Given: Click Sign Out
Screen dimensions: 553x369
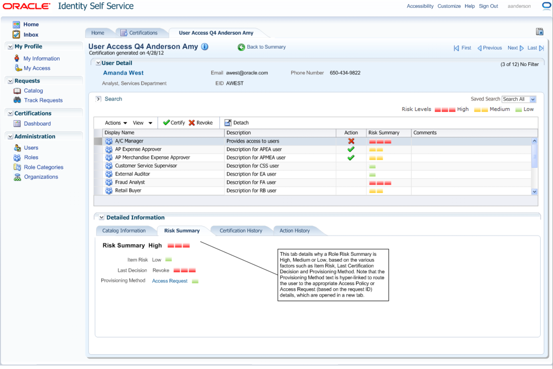Looking at the screenshot, I should coord(488,6).
